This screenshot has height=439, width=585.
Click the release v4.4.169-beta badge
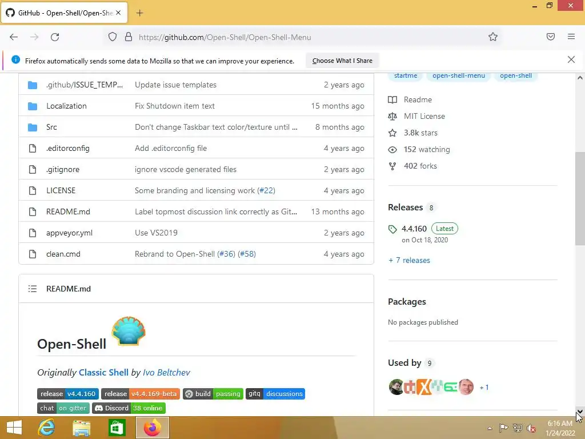141,394
